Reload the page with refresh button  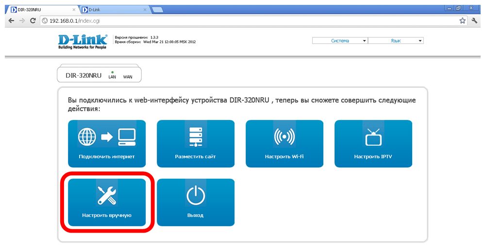(x=33, y=21)
